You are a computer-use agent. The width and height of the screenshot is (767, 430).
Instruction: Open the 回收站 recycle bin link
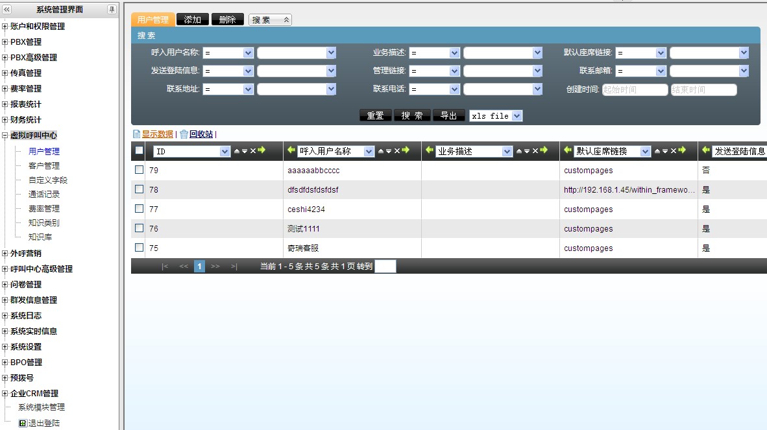pos(201,134)
